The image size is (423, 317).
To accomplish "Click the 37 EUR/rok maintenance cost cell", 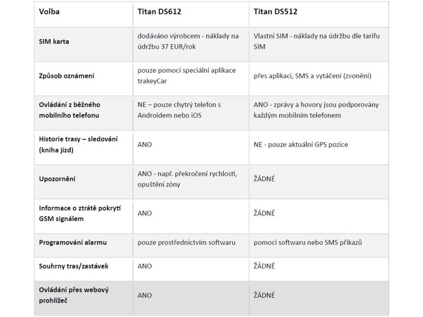I will pyautogui.click(x=188, y=41).
